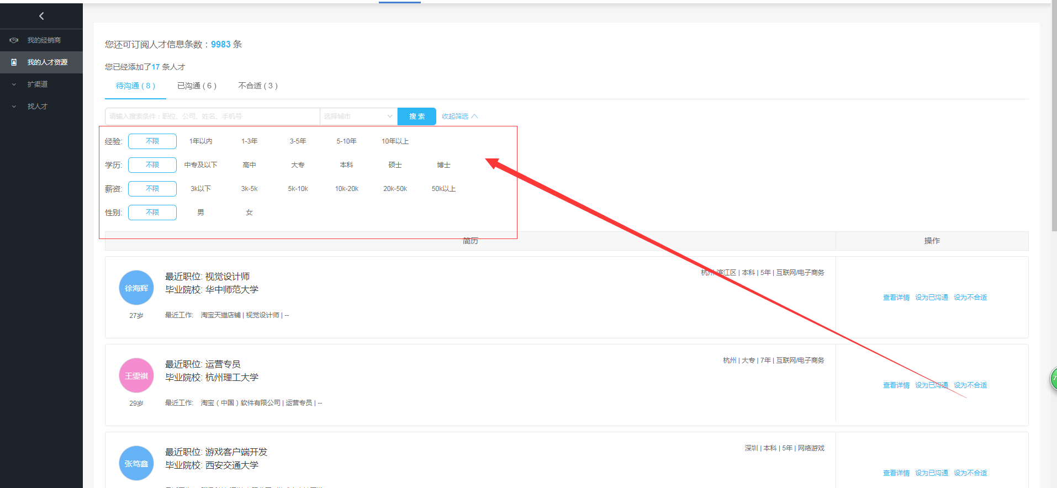Choose the 10k-20k salary filter
Image resolution: width=1057 pixels, height=488 pixels.
tap(346, 189)
